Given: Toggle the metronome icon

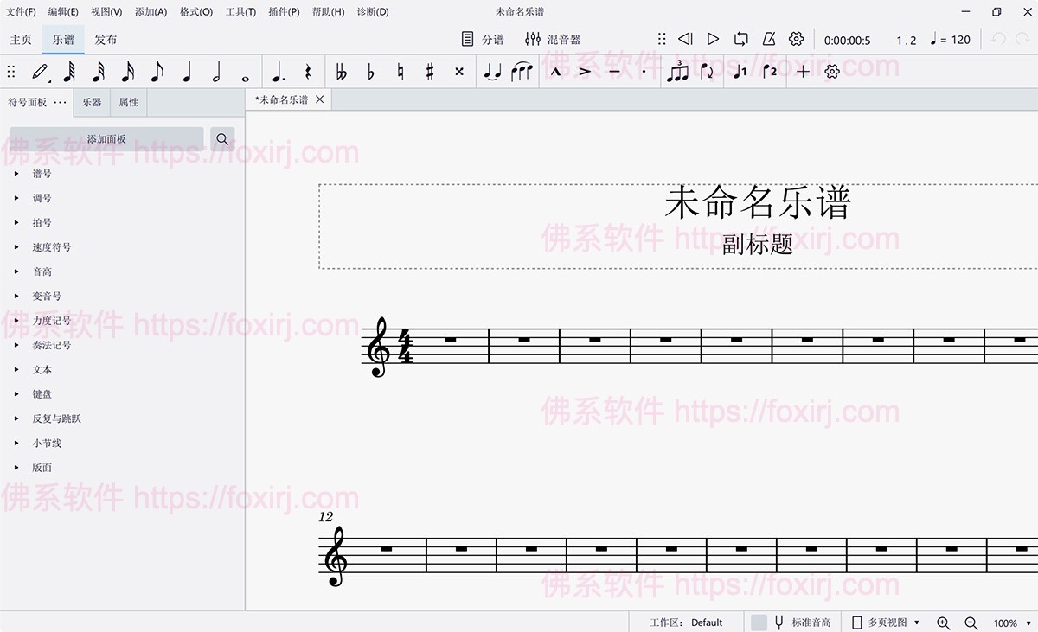Looking at the screenshot, I should point(768,39).
